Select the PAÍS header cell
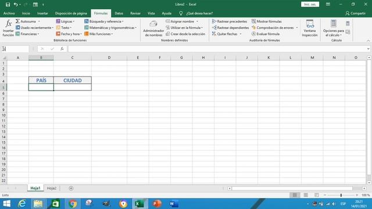Viewport: 372px width, 209px height. pyautogui.click(x=41, y=80)
